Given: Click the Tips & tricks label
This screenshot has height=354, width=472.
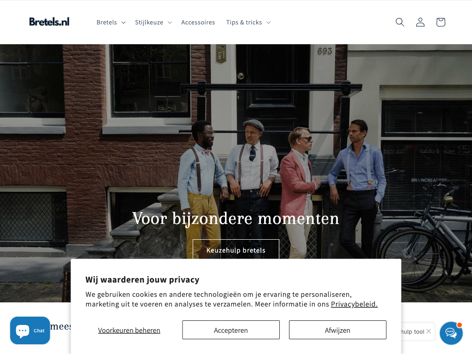Looking at the screenshot, I should pyautogui.click(x=244, y=22).
